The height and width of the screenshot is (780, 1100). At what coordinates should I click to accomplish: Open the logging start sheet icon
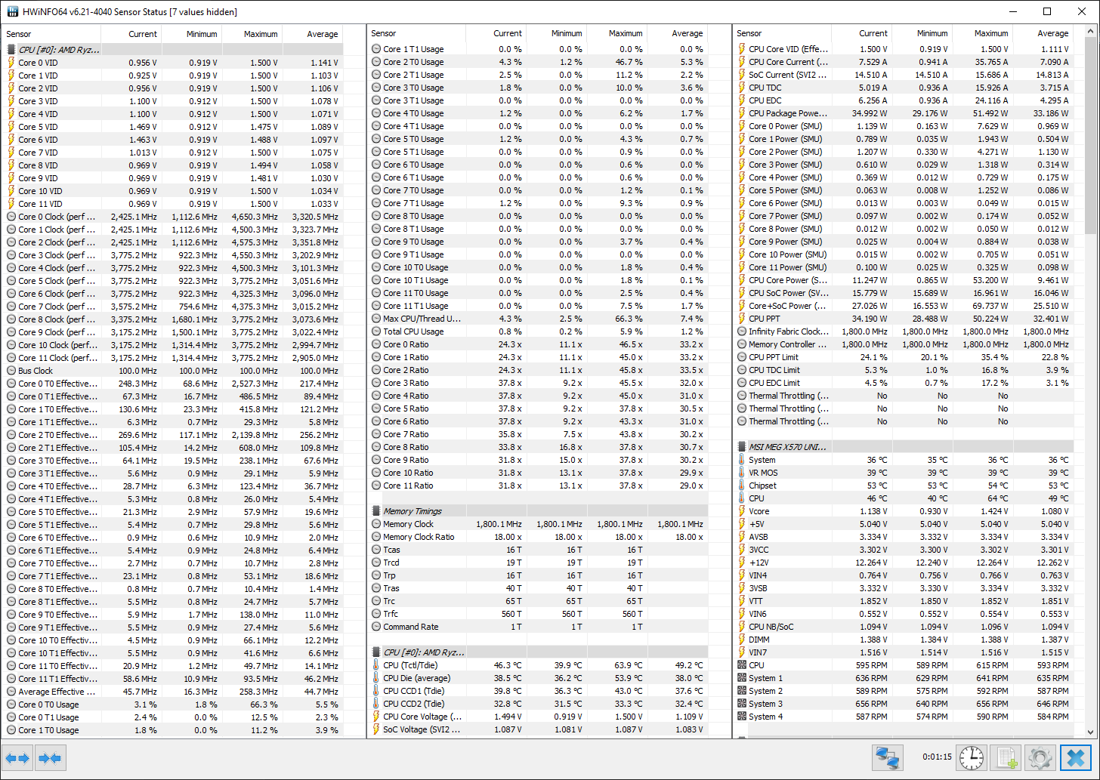click(1006, 757)
